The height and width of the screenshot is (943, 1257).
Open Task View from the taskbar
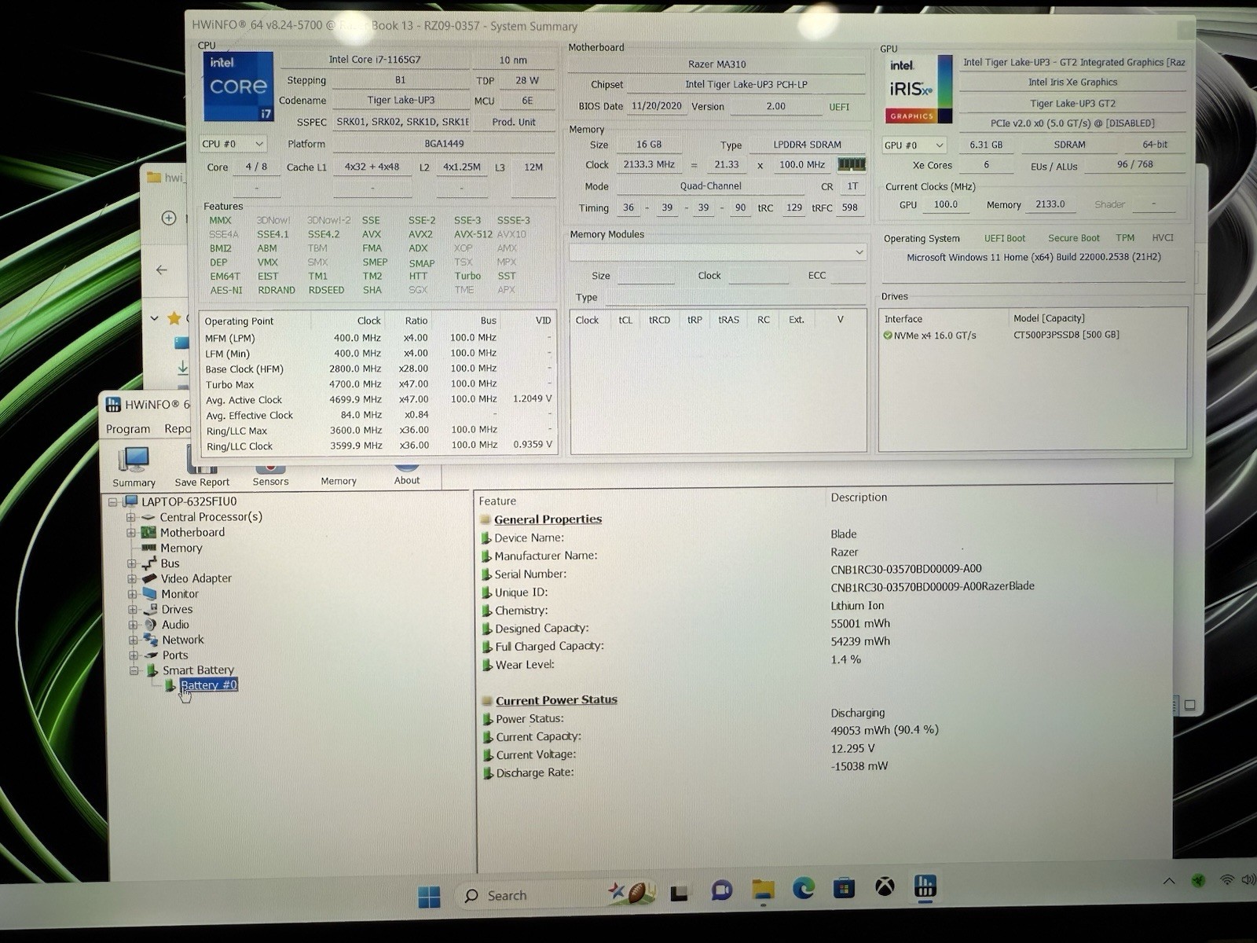coord(680,892)
